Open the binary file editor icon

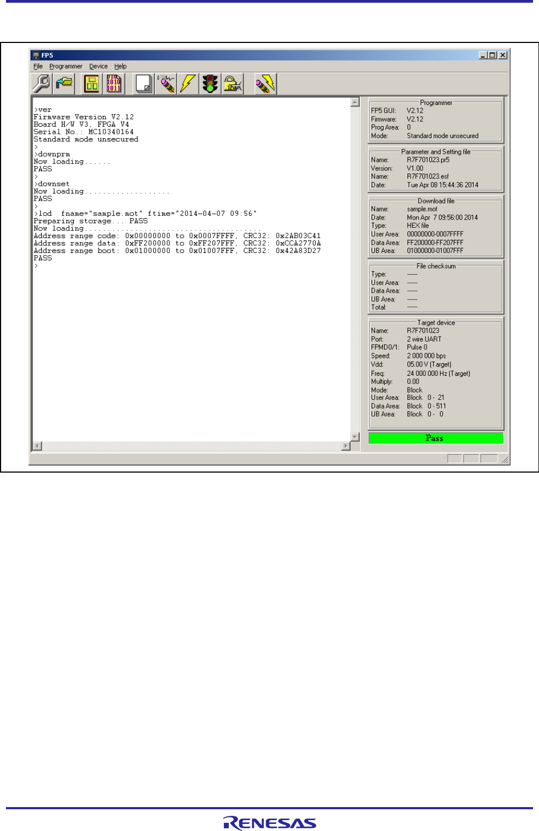coord(114,84)
